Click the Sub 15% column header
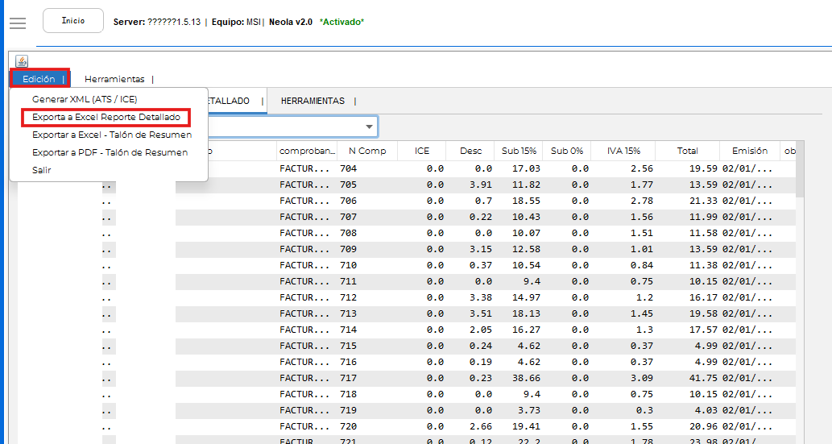 519,151
